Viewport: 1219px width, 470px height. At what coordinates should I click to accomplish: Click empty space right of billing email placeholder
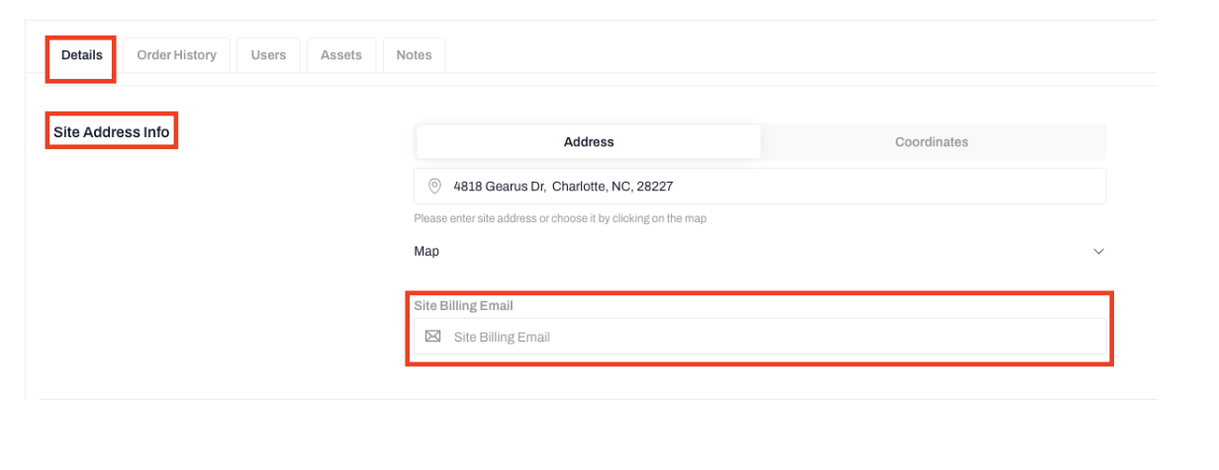click(x=841, y=337)
